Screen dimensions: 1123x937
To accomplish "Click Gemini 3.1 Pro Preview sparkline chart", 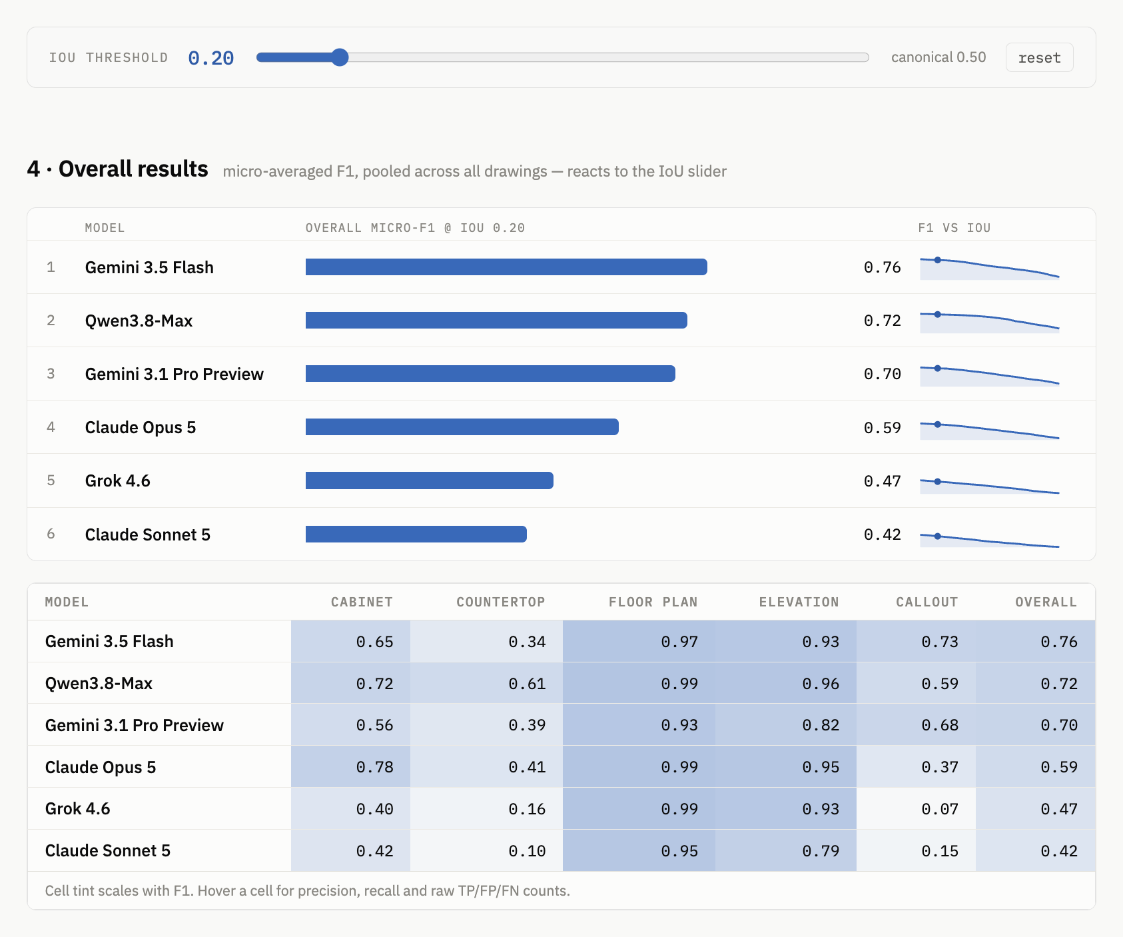I will [990, 375].
